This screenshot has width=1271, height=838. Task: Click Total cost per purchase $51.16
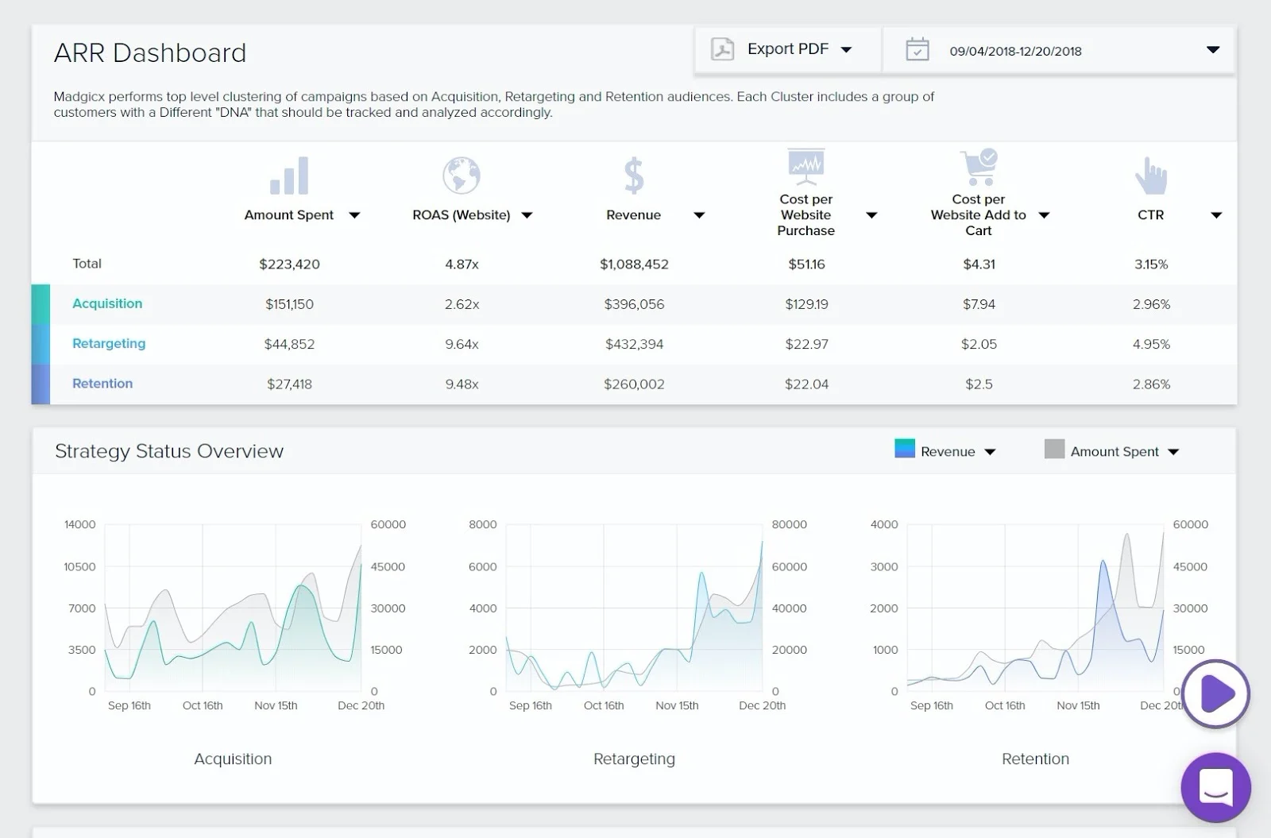pyautogui.click(x=806, y=265)
